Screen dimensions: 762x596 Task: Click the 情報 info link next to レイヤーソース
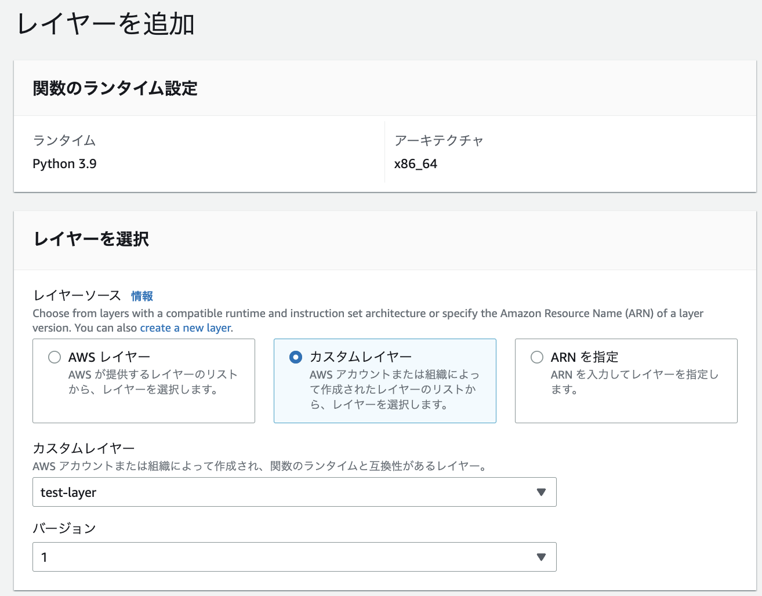pos(141,296)
